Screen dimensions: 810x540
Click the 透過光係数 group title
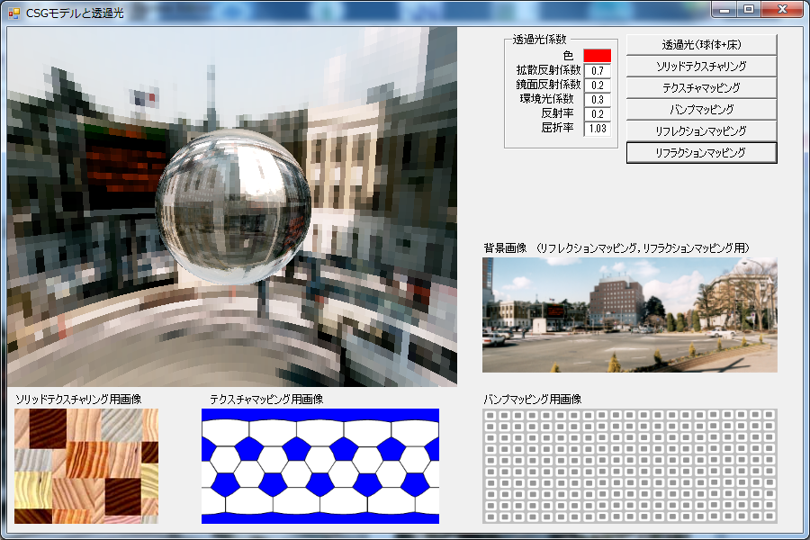tap(539, 40)
